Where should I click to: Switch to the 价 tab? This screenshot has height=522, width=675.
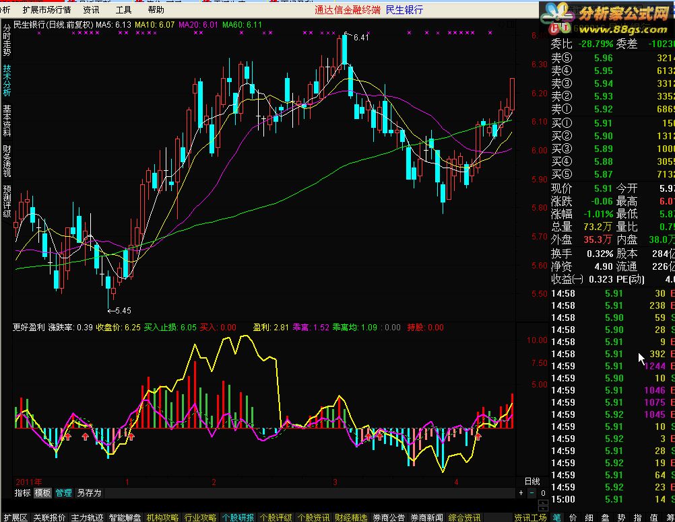[x=573, y=518]
